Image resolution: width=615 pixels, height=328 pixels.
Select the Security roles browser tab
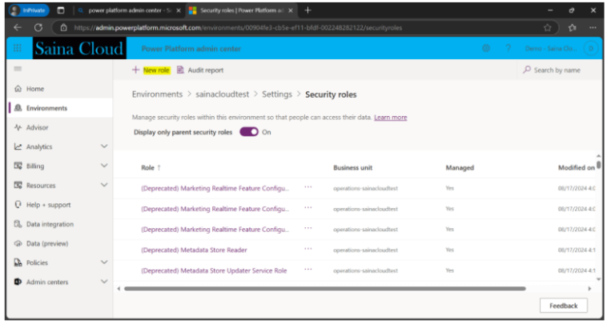pyautogui.click(x=241, y=10)
